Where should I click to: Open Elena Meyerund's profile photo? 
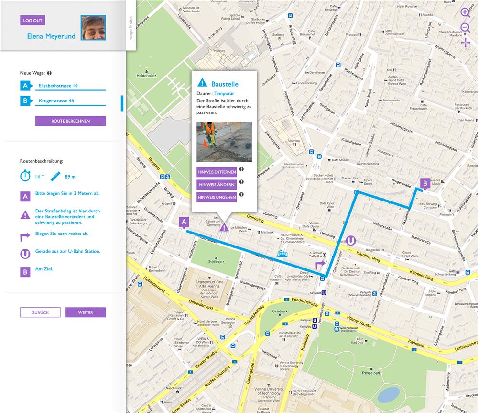[x=93, y=28]
